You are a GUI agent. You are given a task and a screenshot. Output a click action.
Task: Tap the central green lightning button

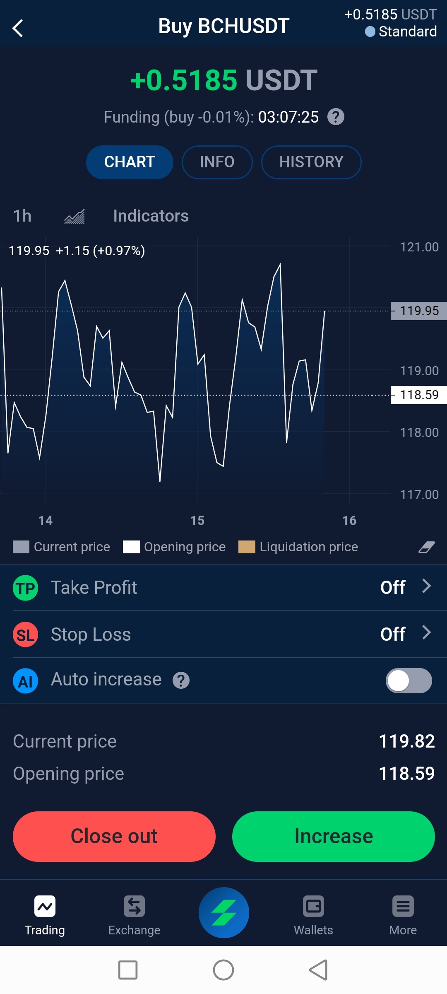pos(224,912)
